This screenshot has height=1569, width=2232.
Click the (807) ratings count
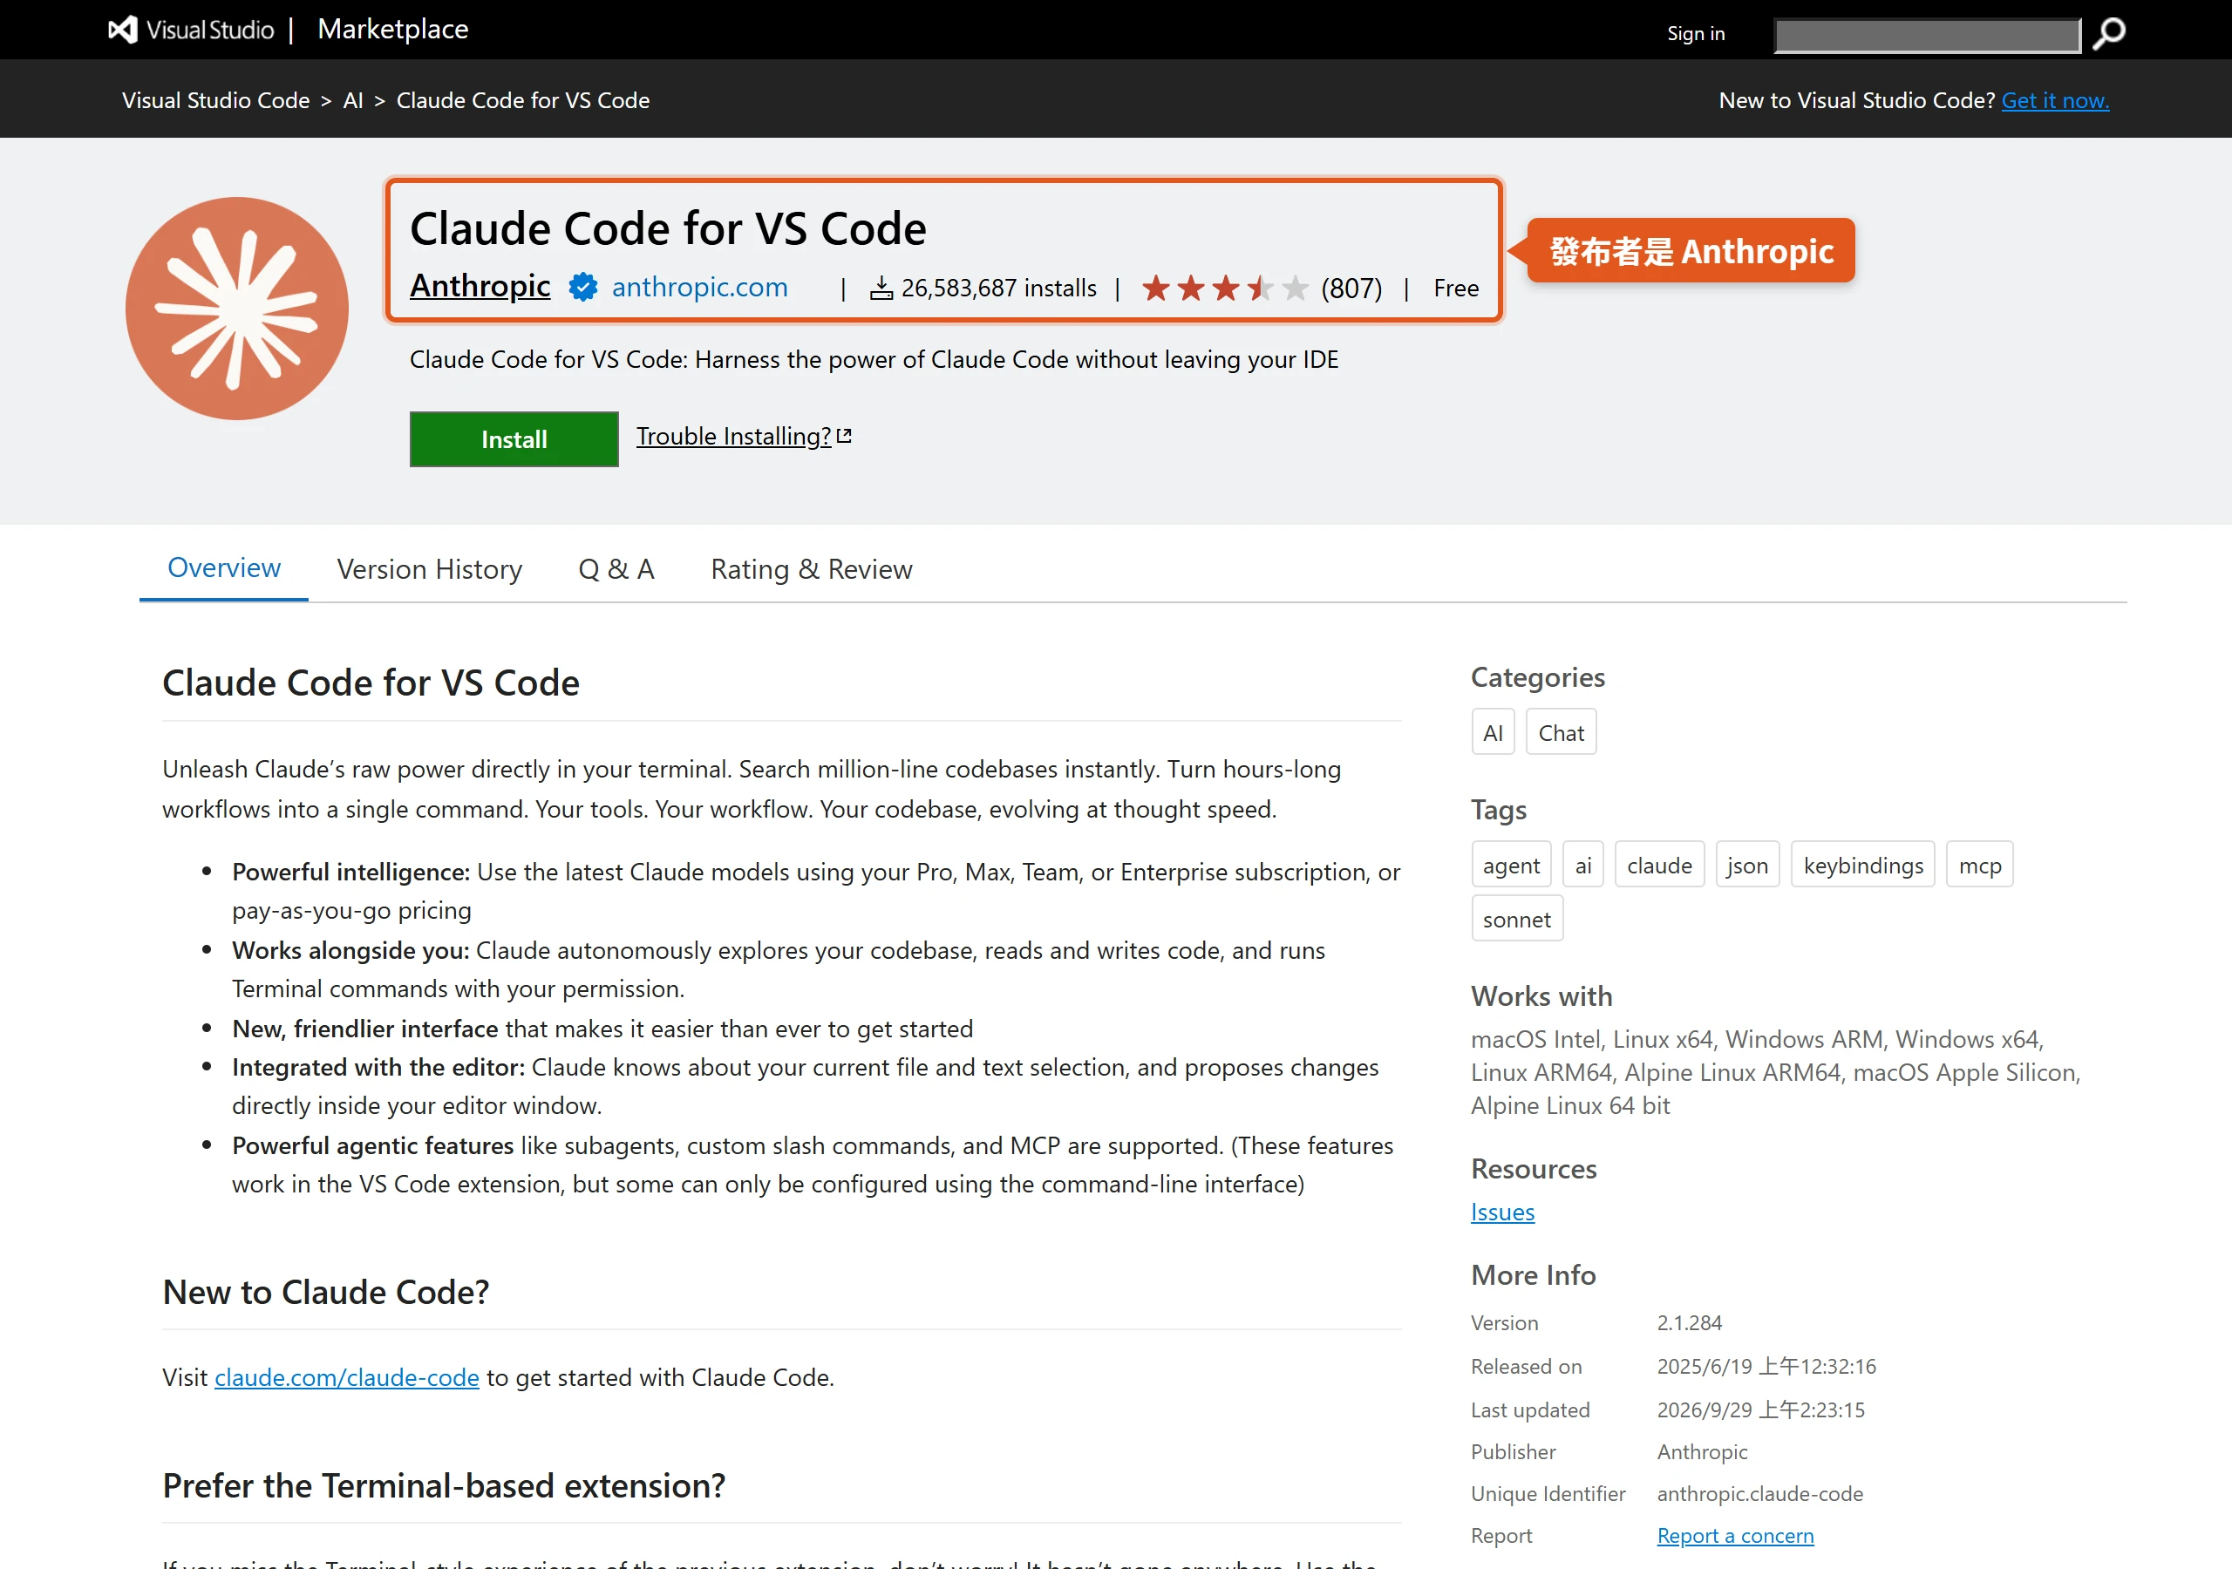pos(1351,288)
